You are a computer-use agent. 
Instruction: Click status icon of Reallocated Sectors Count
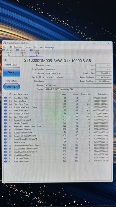[6, 107]
